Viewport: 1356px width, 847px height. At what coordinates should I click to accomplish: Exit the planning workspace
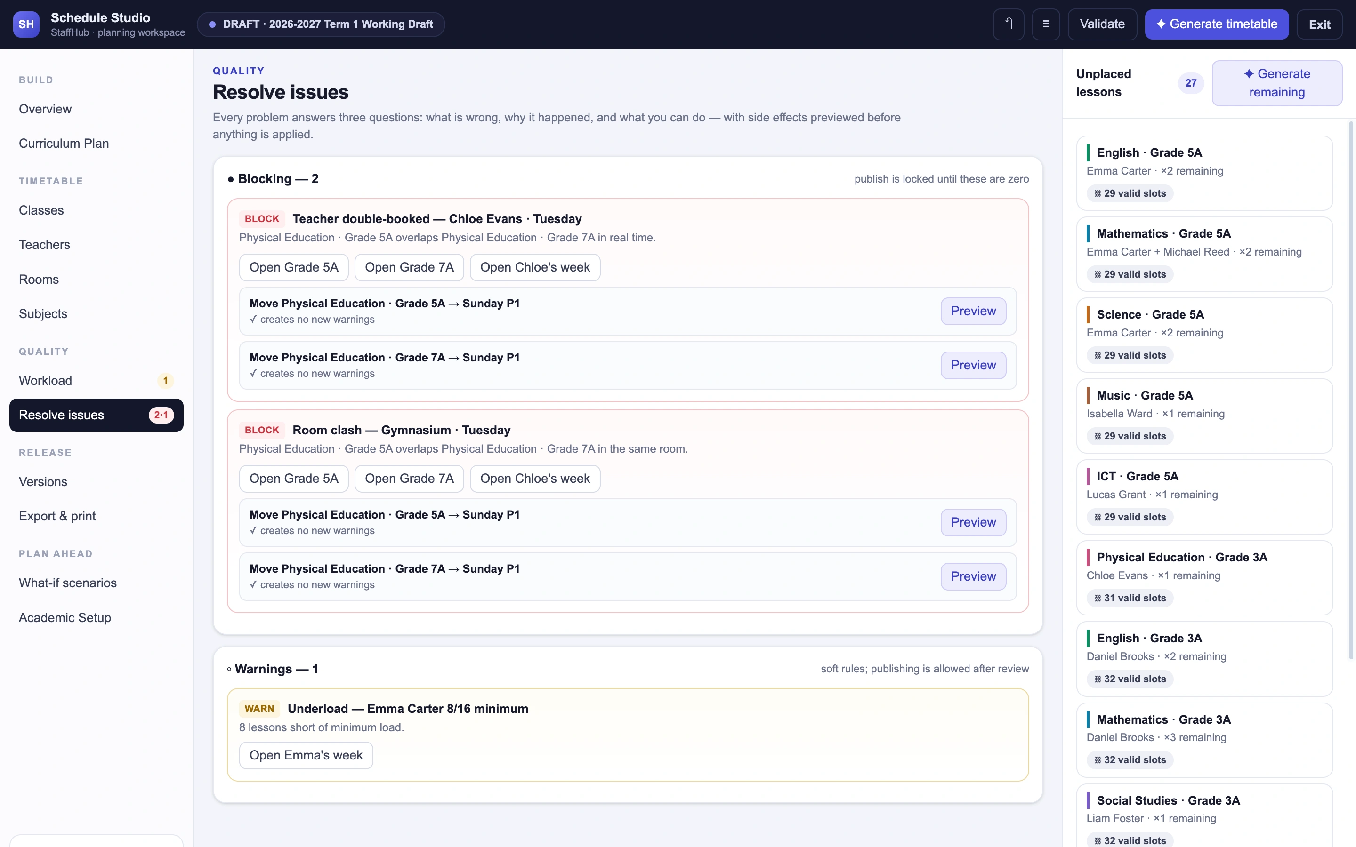[1319, 24]
